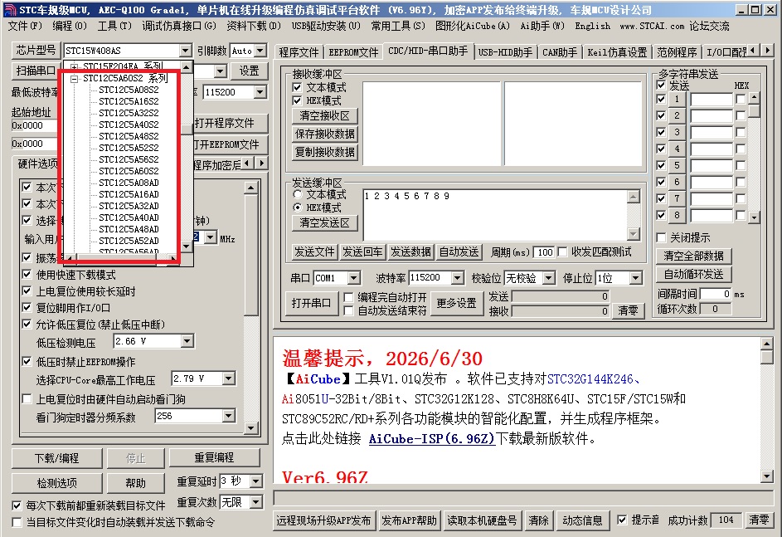
Task: Open the AiCube-ISP(6.96Z) download link
Action: click(x=431, y=439)
